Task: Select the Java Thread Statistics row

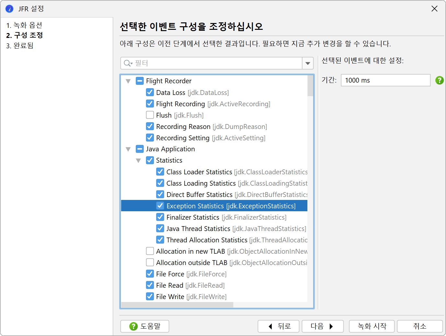Action: coord(236,228)
